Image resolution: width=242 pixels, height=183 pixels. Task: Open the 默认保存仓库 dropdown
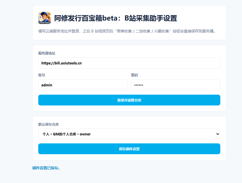(x=129, y=134)
